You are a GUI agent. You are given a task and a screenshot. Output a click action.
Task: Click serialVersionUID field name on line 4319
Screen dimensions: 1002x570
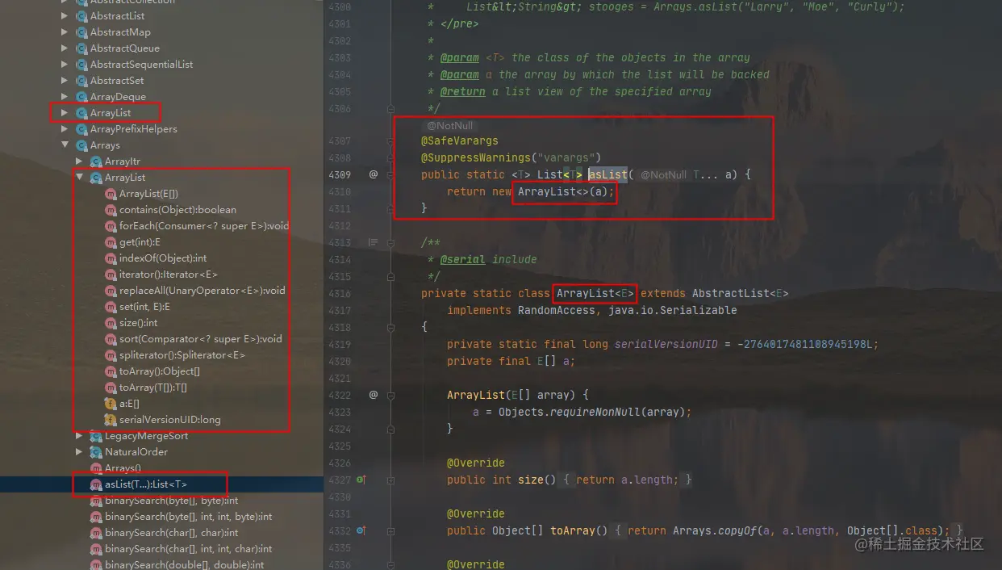point(666,344)
